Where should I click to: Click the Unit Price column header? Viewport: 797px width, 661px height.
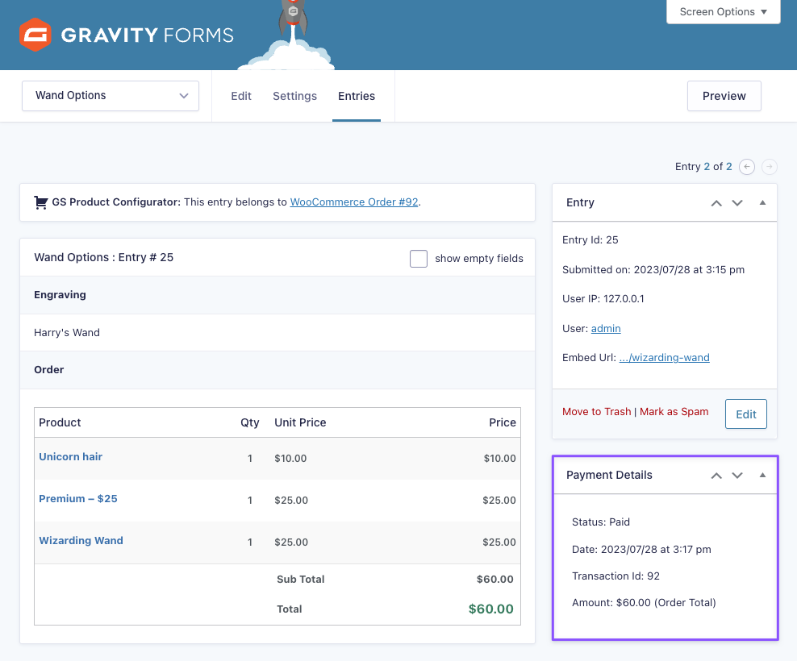coord(300,422)
